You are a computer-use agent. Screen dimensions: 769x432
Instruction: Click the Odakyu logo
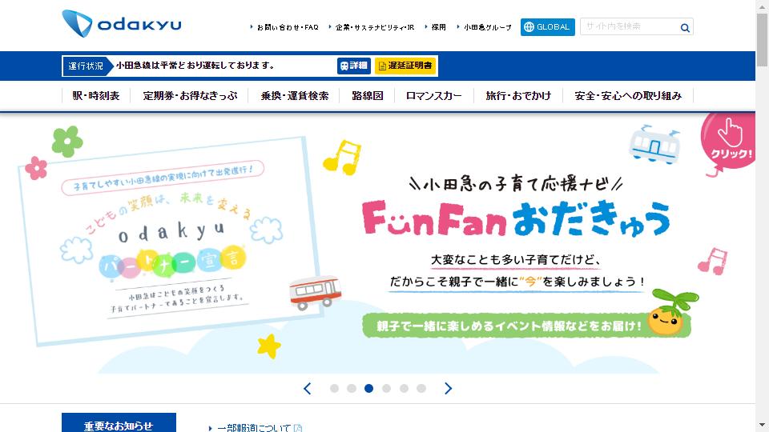[122, 23]
